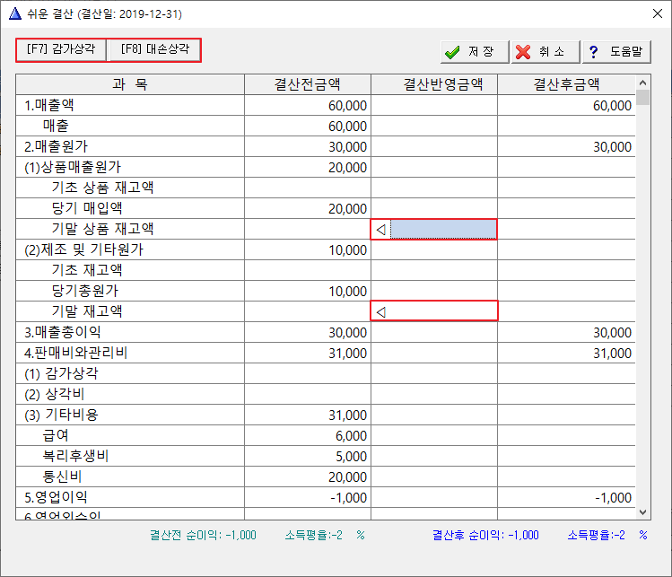Select the 기초 재고액 row label
Screen dimensions: 672x577
click(87, 270)
